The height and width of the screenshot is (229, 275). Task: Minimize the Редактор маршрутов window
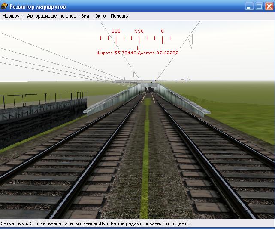[249, 6]
